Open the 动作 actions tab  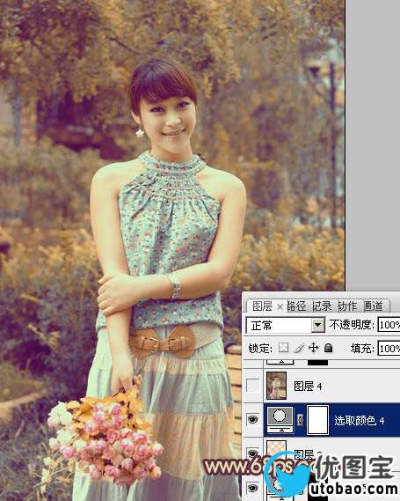[x=347, y=306]
